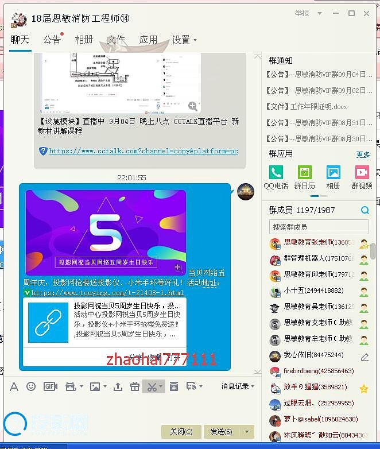Viewport: 380px width, 449px height.
Task: Click 更多 in group apps
Action: pyautogui.click(x=363, y=155)
